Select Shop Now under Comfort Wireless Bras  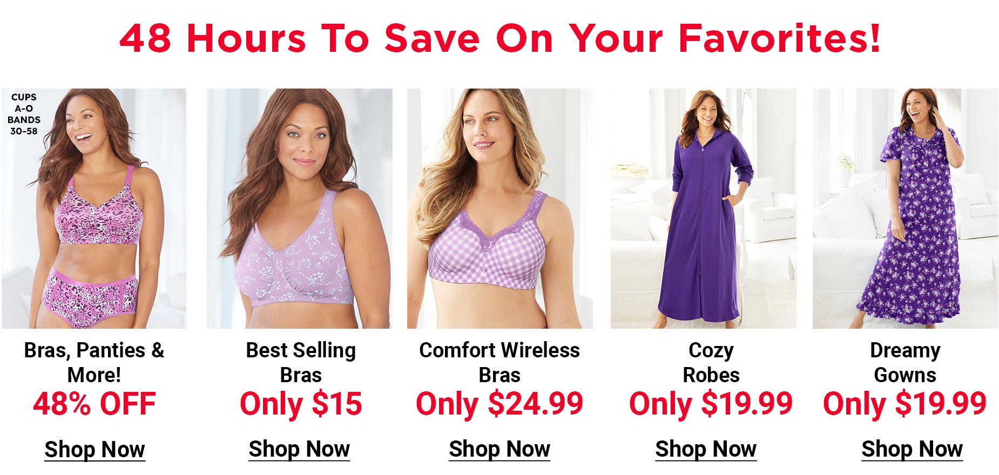tap(500, 449)
